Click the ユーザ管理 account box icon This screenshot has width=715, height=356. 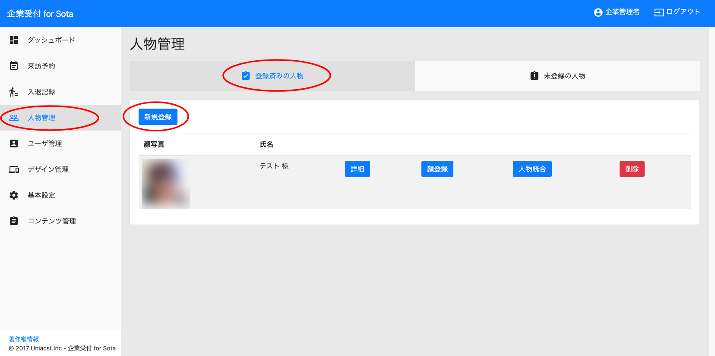14,144
